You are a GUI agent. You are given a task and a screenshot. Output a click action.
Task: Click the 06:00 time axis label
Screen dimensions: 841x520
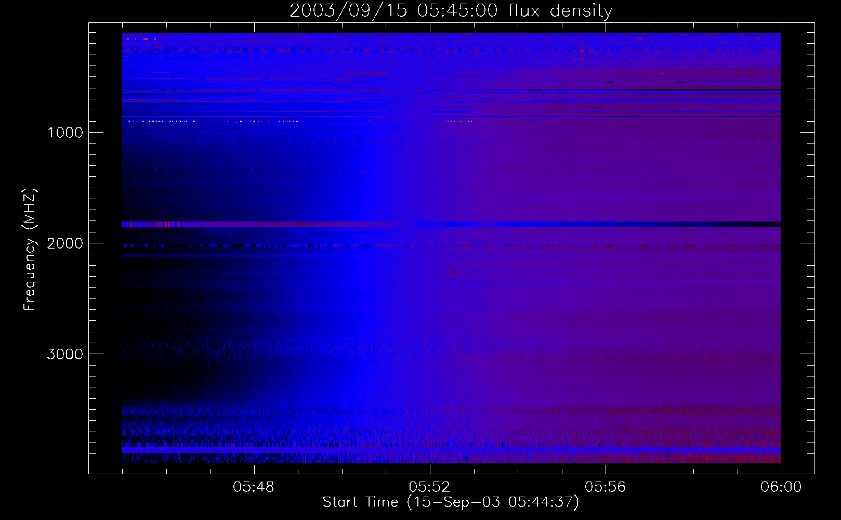point(781,487)
